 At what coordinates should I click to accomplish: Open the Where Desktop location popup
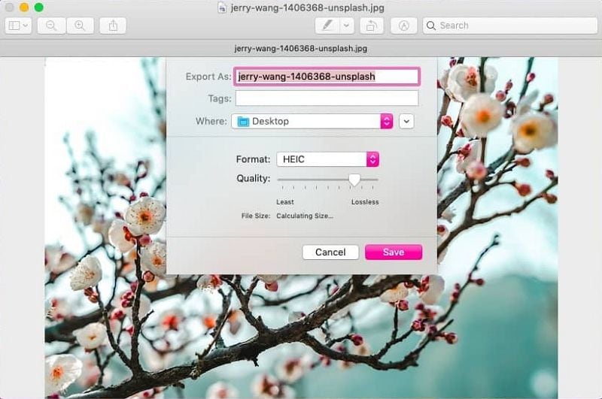tap(312, 121)
